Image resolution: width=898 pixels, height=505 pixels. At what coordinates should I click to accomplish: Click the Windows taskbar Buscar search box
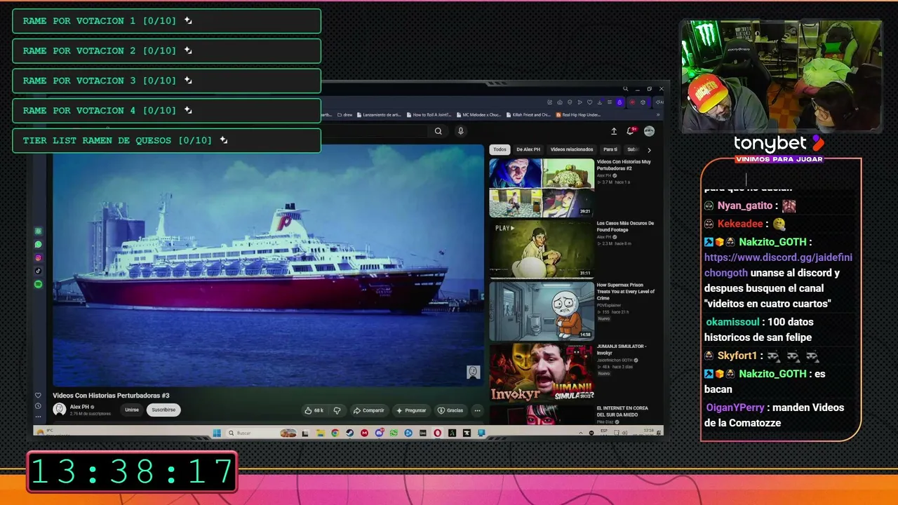(x=260, y=433)
